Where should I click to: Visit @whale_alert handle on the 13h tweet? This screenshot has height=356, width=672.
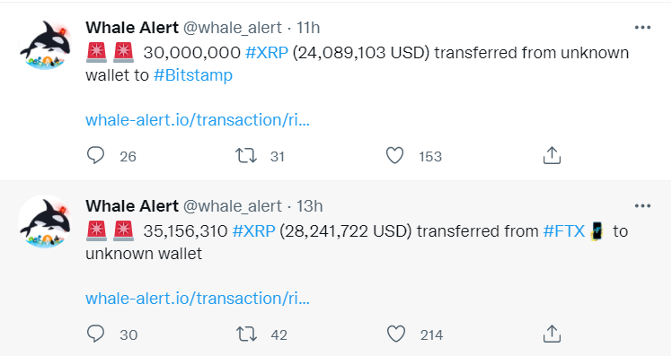[233, 206]
